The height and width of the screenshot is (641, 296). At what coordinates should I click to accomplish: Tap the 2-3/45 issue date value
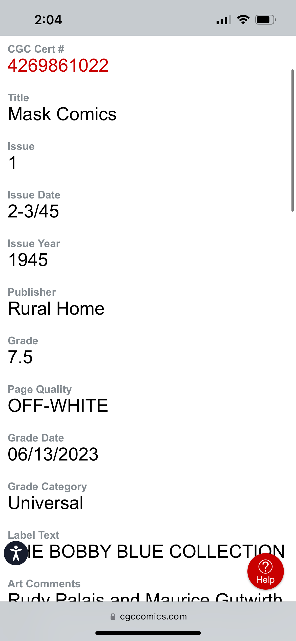33,211
